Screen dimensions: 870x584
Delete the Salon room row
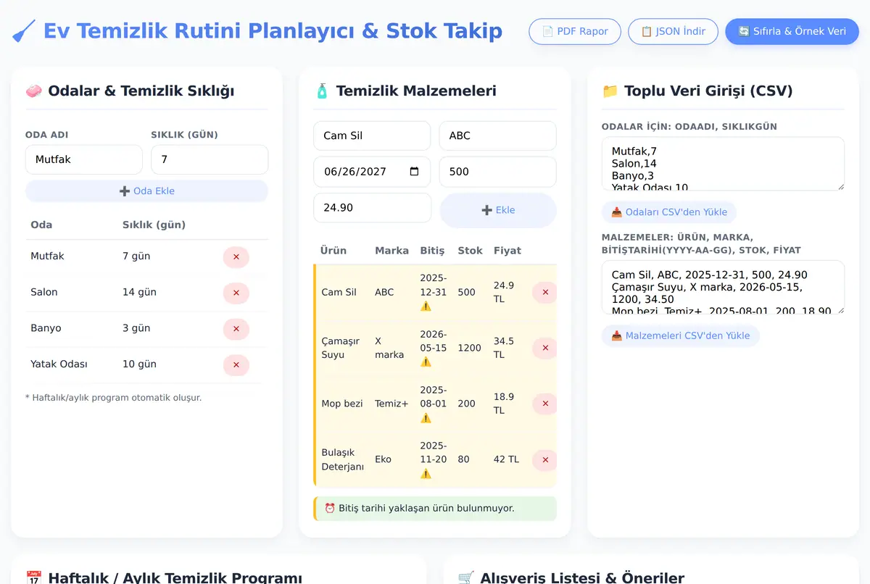[x=236, y=293]
